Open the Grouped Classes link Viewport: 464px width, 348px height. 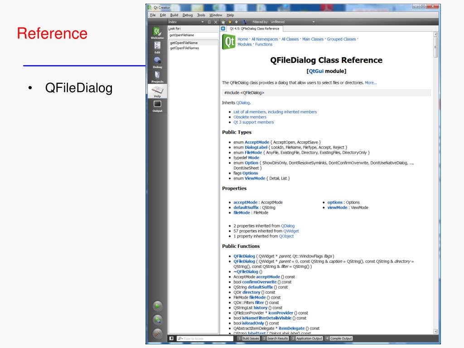[342, 39]
